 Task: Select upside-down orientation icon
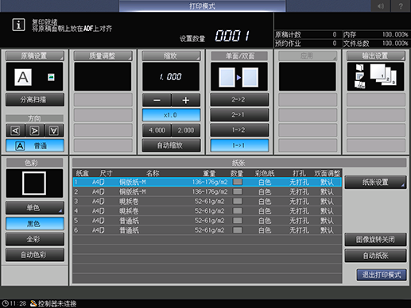pos(54,131)
